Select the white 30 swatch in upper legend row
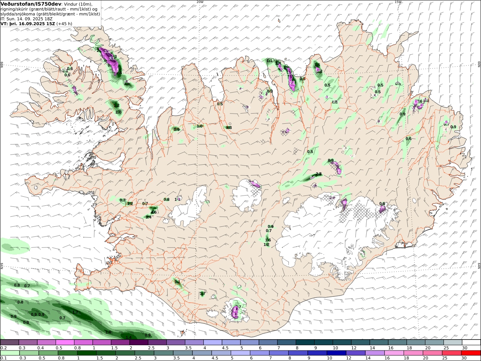The image size is (481, 361). (471, 342)
